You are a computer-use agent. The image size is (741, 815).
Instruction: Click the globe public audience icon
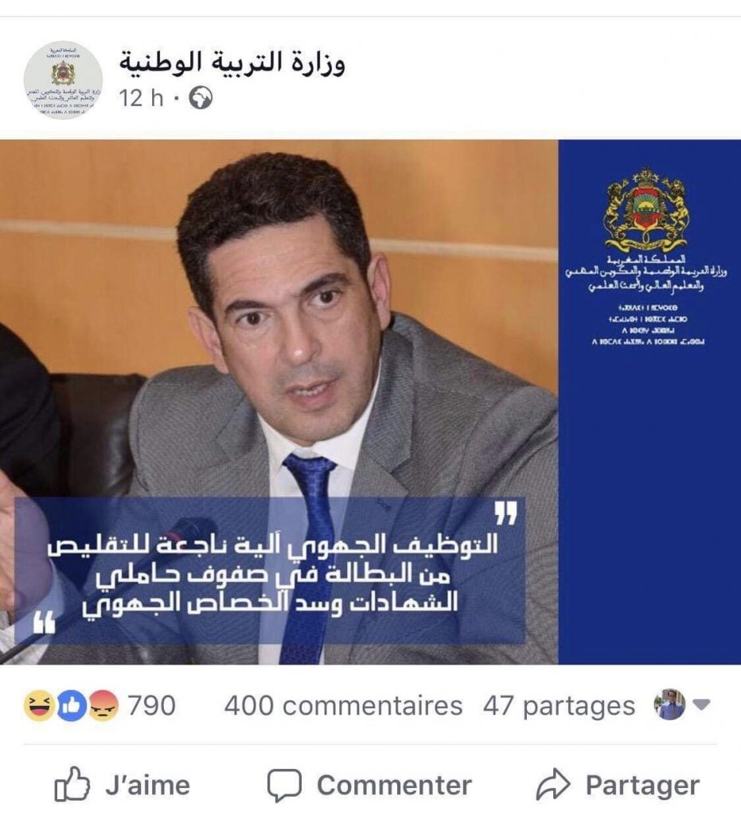coord(201,98)
